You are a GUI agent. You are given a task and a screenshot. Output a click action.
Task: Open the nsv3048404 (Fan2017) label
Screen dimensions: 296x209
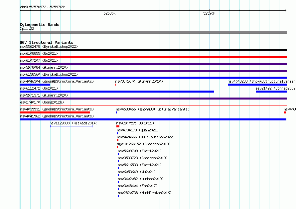point(138,186)
